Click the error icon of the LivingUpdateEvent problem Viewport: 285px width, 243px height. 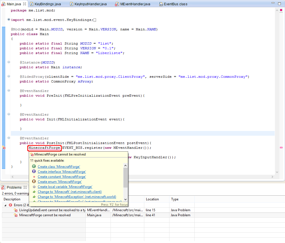point(16,210)
